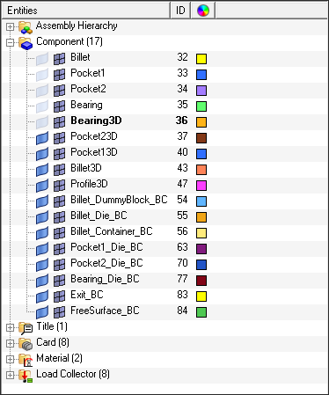Select the Bearing_Die_BC ID value 77

point(182,279)
